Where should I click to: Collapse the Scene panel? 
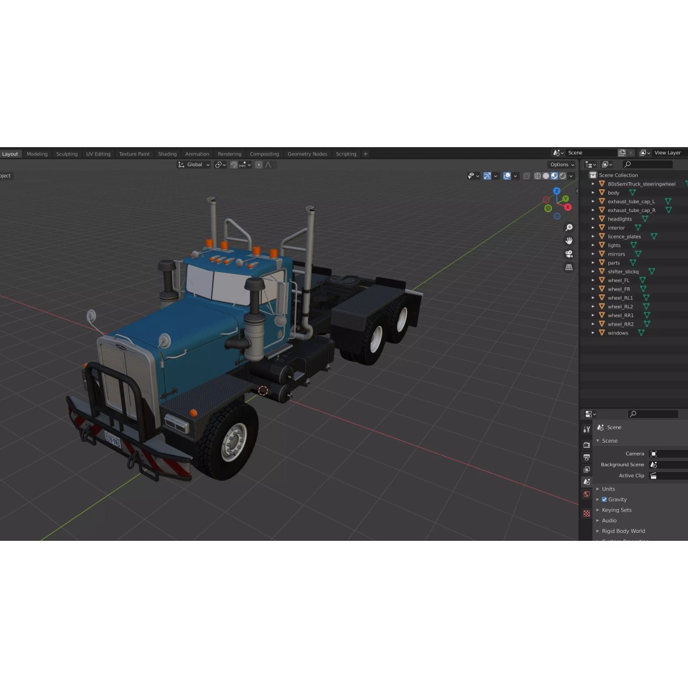click(x=598, y=441)
